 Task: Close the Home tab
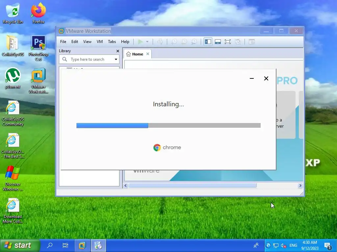pyautogui.click(x=148, y=54)
